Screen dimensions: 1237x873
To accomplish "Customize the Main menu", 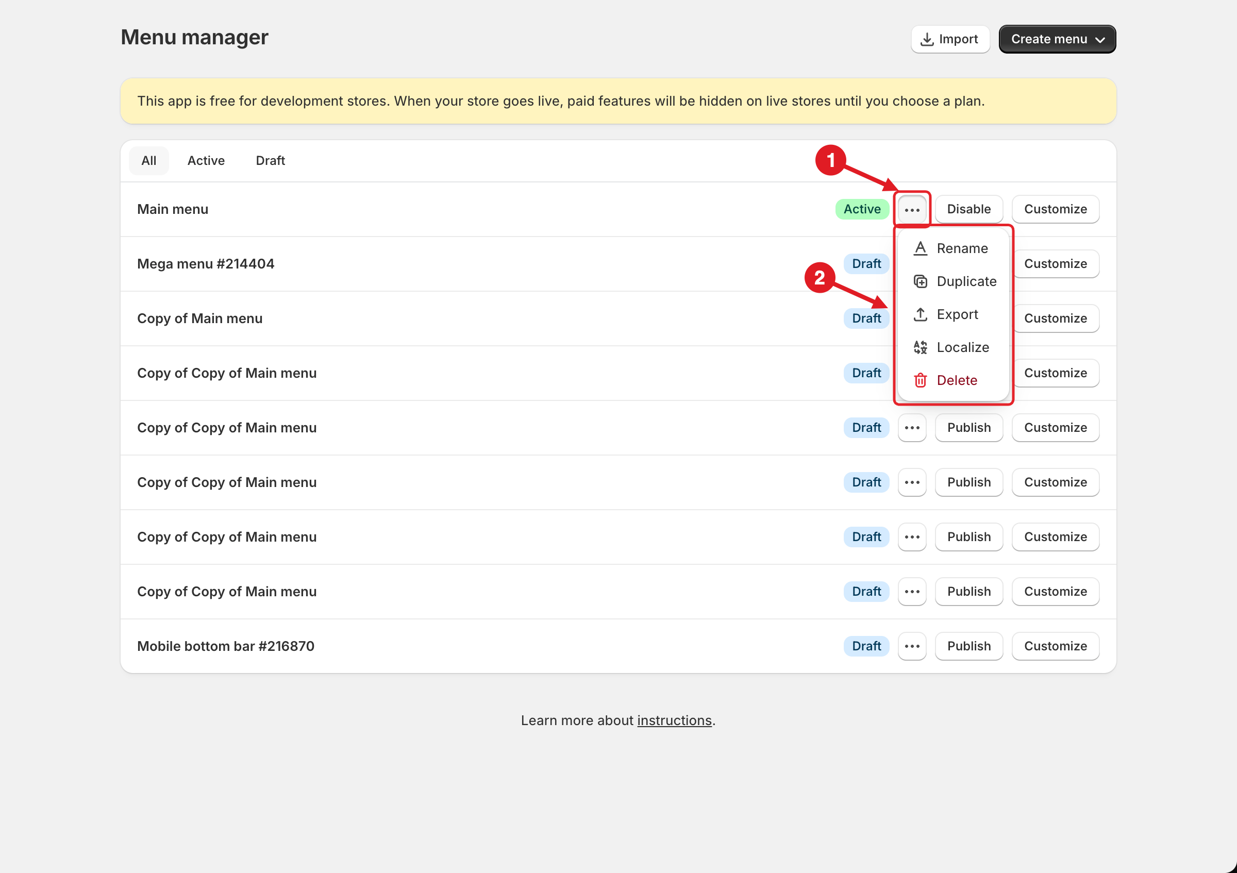I will click(x=1056, y=209).
